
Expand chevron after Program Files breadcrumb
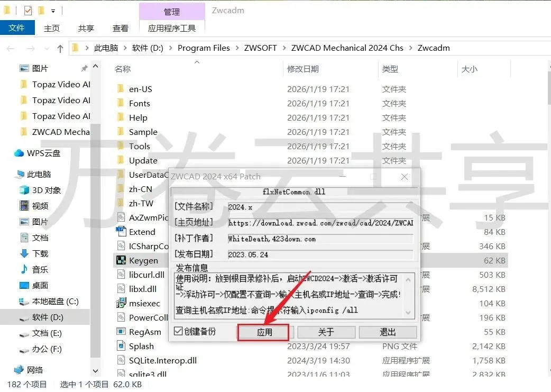tap(237, 48)
